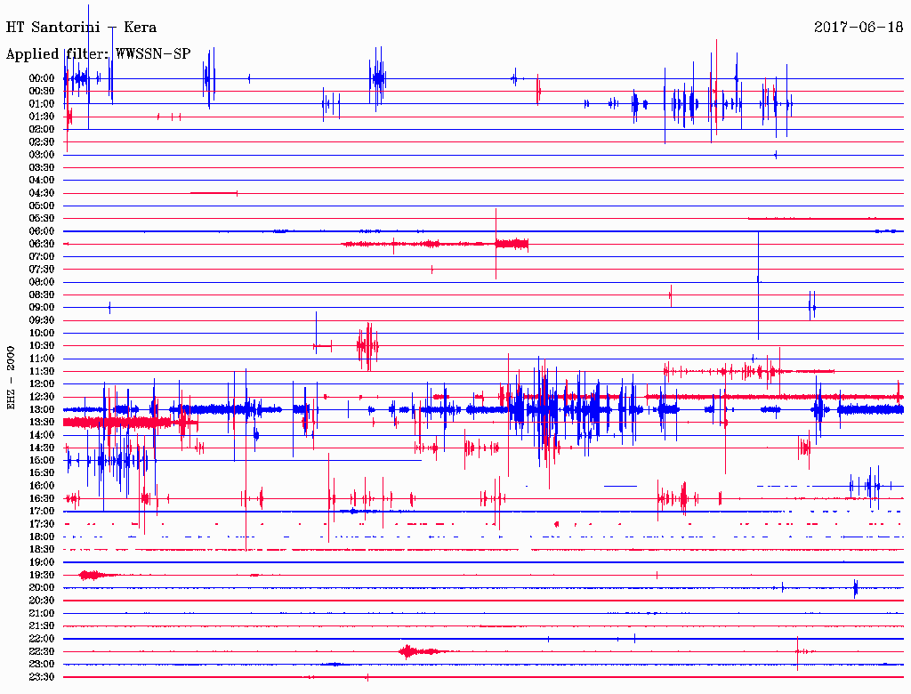Image resolution: width=911 pixels, height=694 pixels.
Task: Select the 11:00 time row label
Action: coord(42,359)
